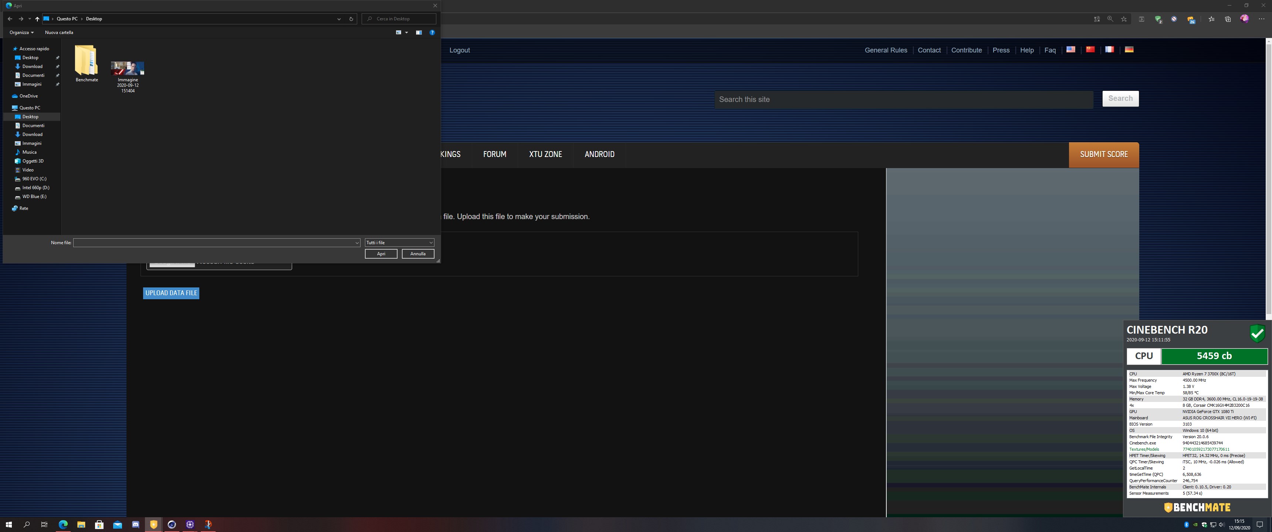Image resolution: width=1272 pixels, height=532 pixels.
Task: Open the Intel 660p (D:) drive
Action: click(35, 188)
